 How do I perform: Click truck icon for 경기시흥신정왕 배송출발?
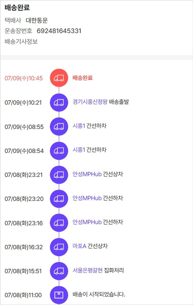coord(59,102)
